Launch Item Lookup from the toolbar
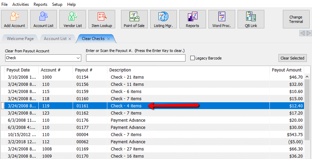 pos(102,19)
